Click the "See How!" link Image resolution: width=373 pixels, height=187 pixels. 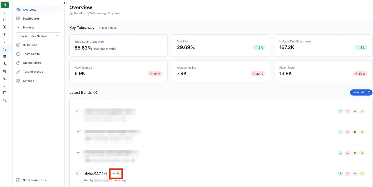[99, 42]
